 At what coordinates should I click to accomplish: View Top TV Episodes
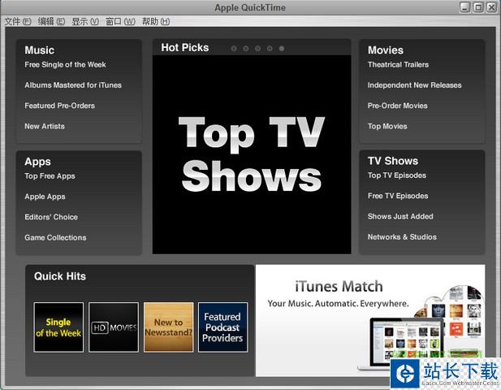point(397,175)
